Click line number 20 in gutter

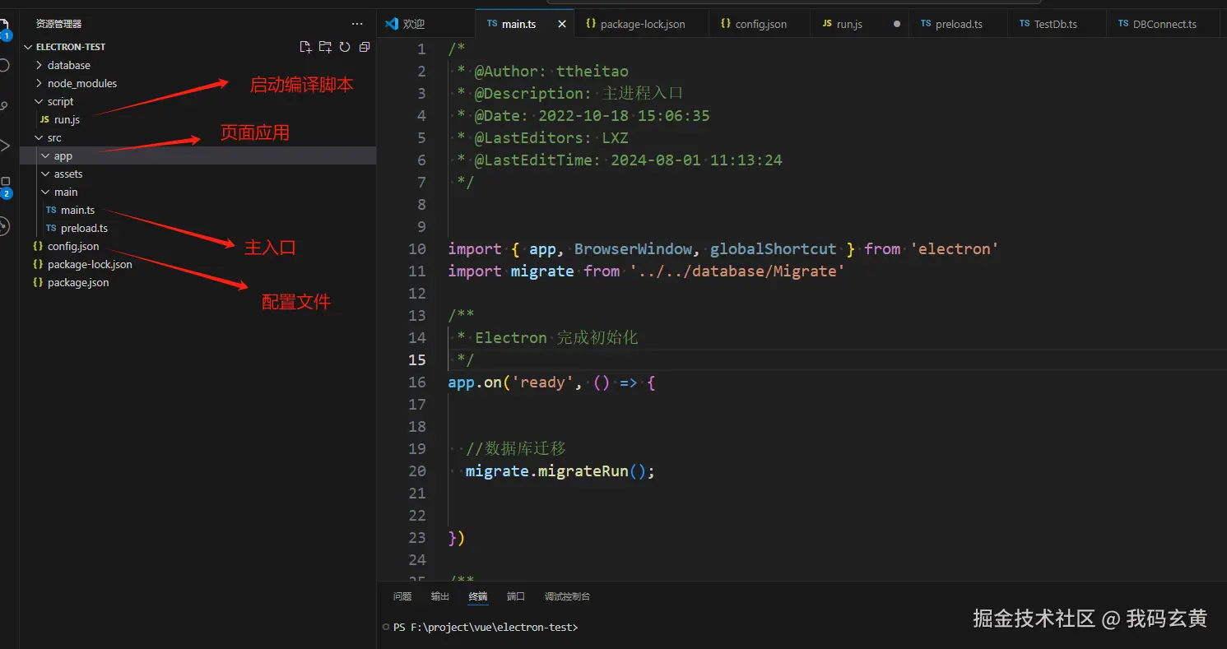pos(417,471)
